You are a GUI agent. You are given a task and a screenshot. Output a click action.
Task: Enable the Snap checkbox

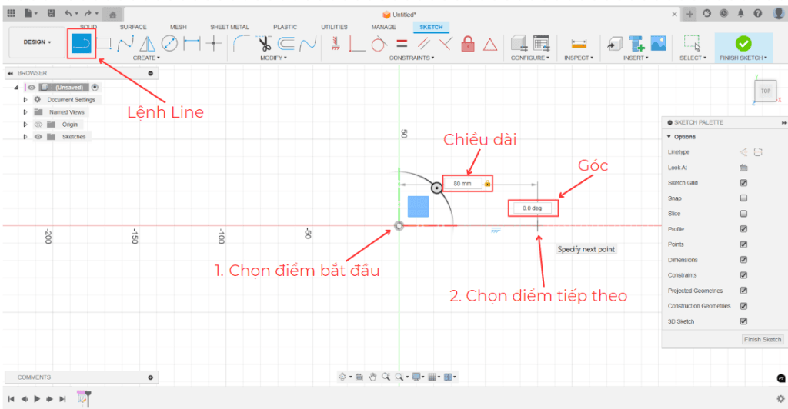(x=743, y=198)
